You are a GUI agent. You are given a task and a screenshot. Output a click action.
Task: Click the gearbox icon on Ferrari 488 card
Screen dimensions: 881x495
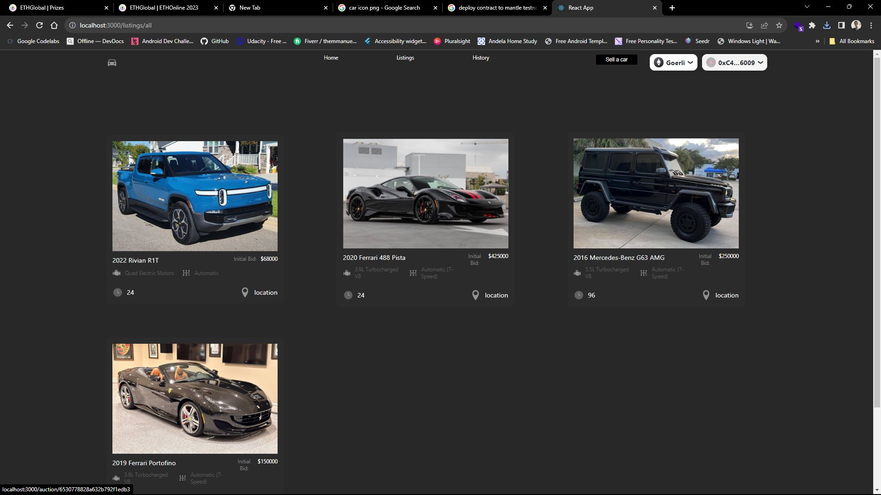[413, 273]
